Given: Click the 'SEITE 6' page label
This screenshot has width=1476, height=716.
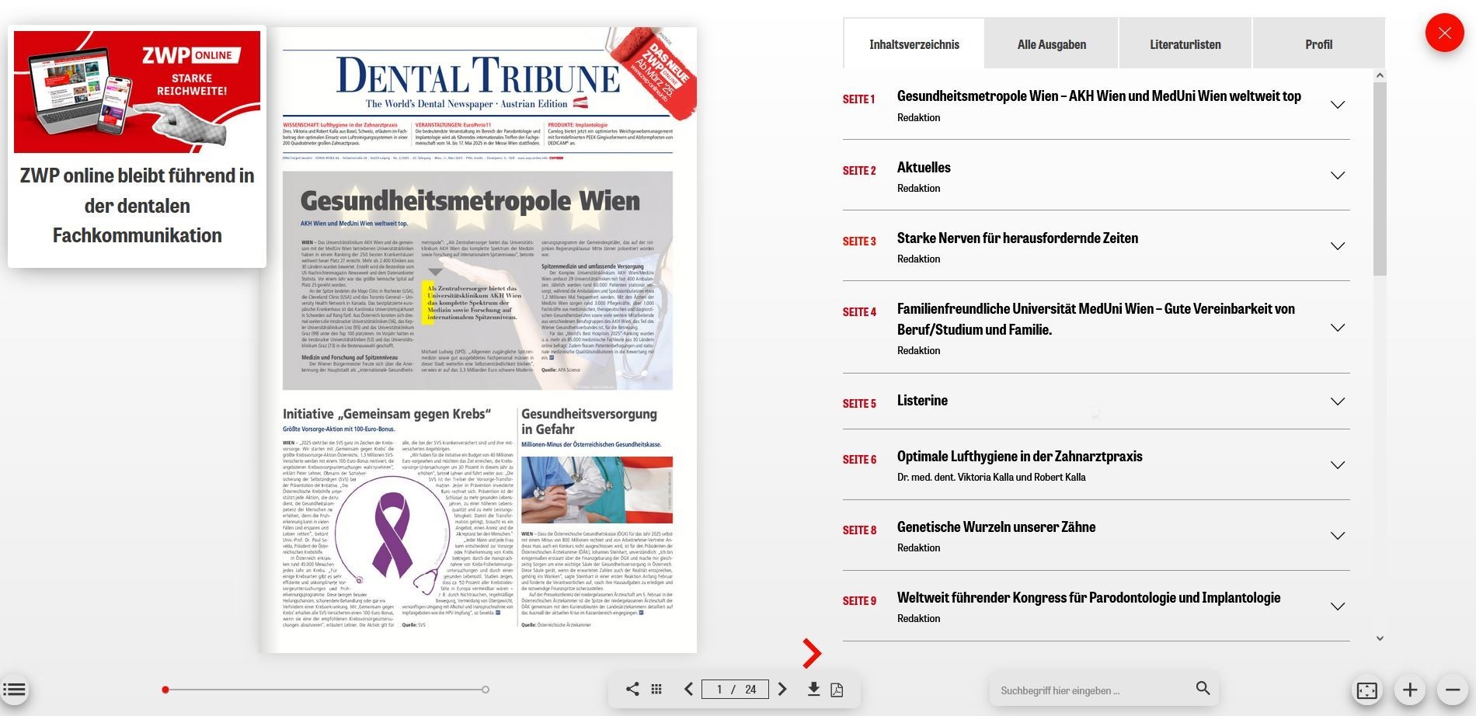Looking at the screenshot, I should point(859,460).
